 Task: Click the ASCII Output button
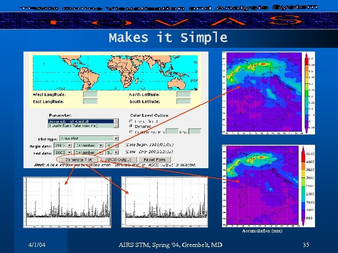pyautogui.click(x=118, y=160)
